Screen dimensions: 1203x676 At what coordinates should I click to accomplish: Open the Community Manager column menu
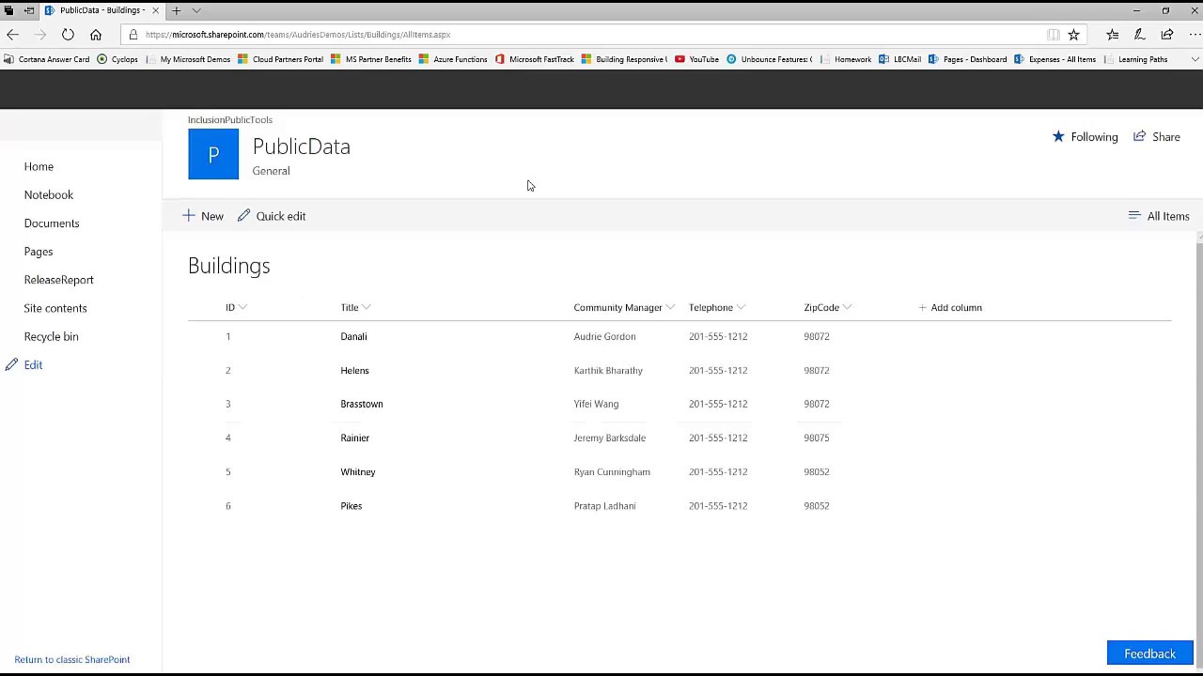click(670, 307)
